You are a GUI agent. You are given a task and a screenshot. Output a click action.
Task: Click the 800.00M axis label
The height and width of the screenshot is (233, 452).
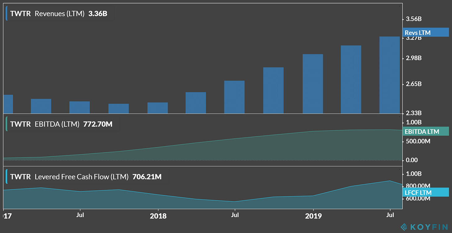(418, 185)
